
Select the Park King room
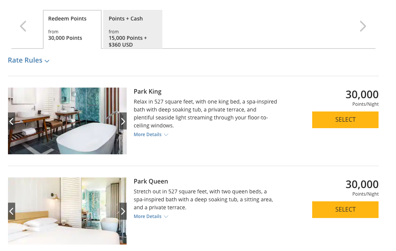(345, 120)
